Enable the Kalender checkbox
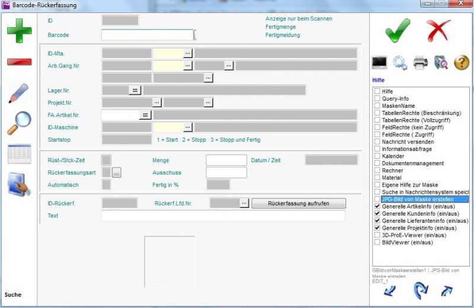 click(377, 156)
